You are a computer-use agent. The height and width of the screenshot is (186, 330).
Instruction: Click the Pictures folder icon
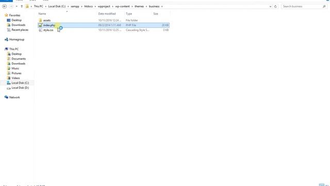pos(9,73)
